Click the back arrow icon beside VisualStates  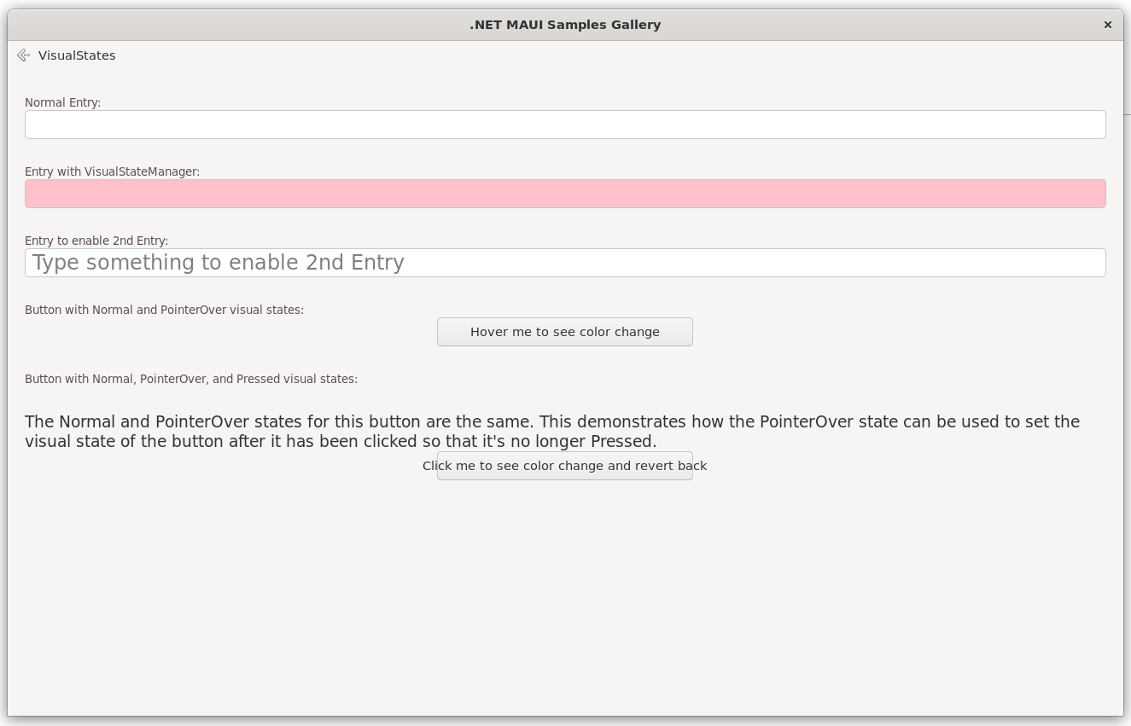pos(23,55)
